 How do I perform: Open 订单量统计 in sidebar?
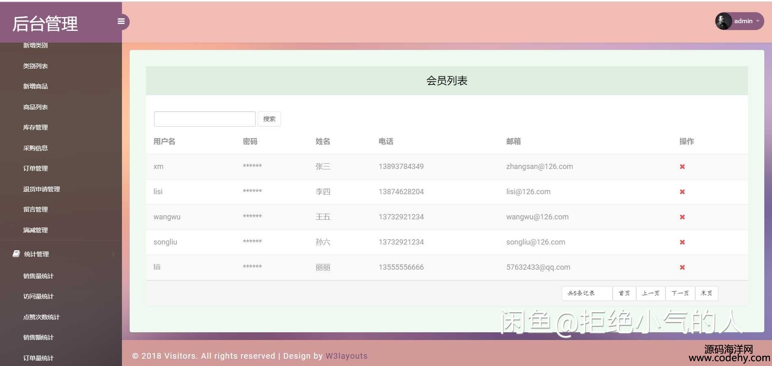click(38, 358)
